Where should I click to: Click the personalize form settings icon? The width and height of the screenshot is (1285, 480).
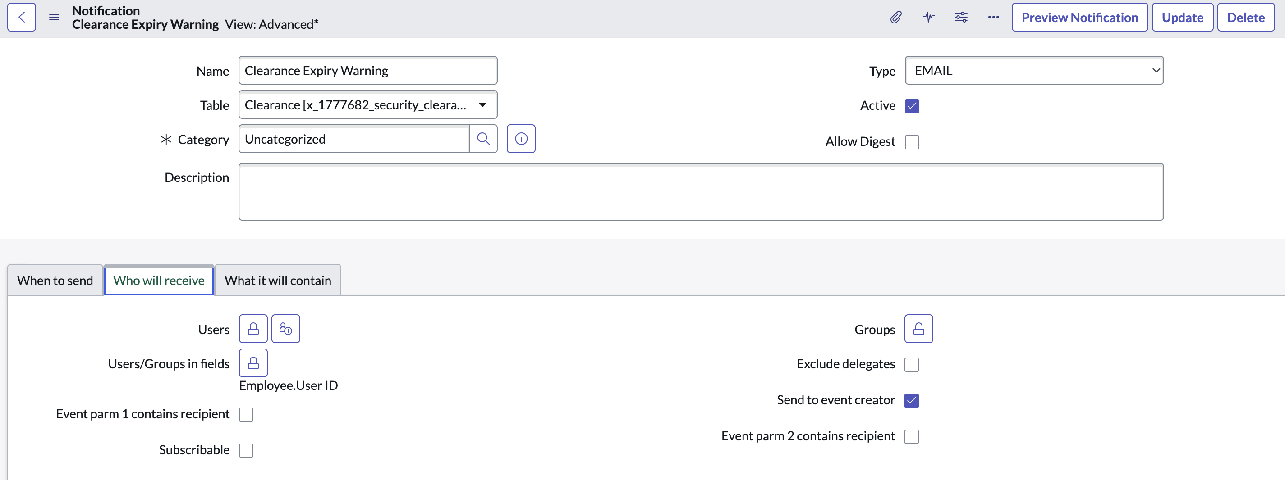click(x=961, y=18)
